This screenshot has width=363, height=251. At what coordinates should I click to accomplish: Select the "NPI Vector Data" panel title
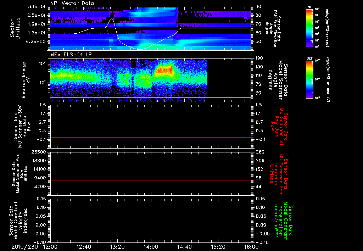[x=72, y=3]
